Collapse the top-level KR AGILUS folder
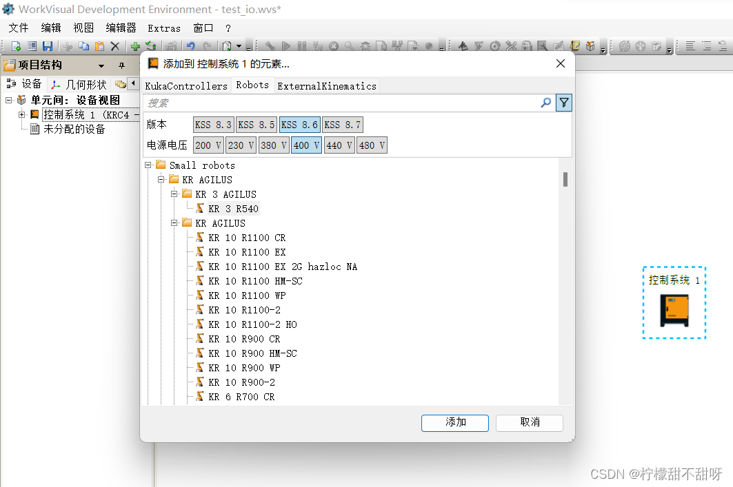Viewport: 733px width, 487px height. pyautogui.click(x=161, y=179)
